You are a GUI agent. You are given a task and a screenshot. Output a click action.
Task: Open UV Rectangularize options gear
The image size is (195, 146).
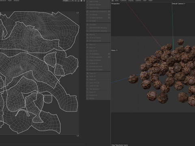(x=109, y=57)
